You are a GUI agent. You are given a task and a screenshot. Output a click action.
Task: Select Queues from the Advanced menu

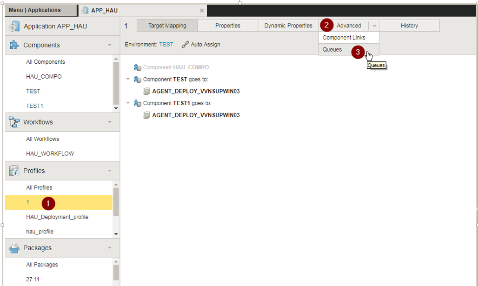point(332,49)
